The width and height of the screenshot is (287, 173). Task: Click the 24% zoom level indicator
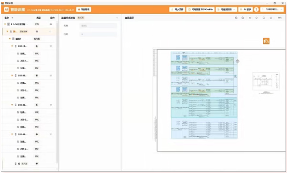click(x=280, y=18)
